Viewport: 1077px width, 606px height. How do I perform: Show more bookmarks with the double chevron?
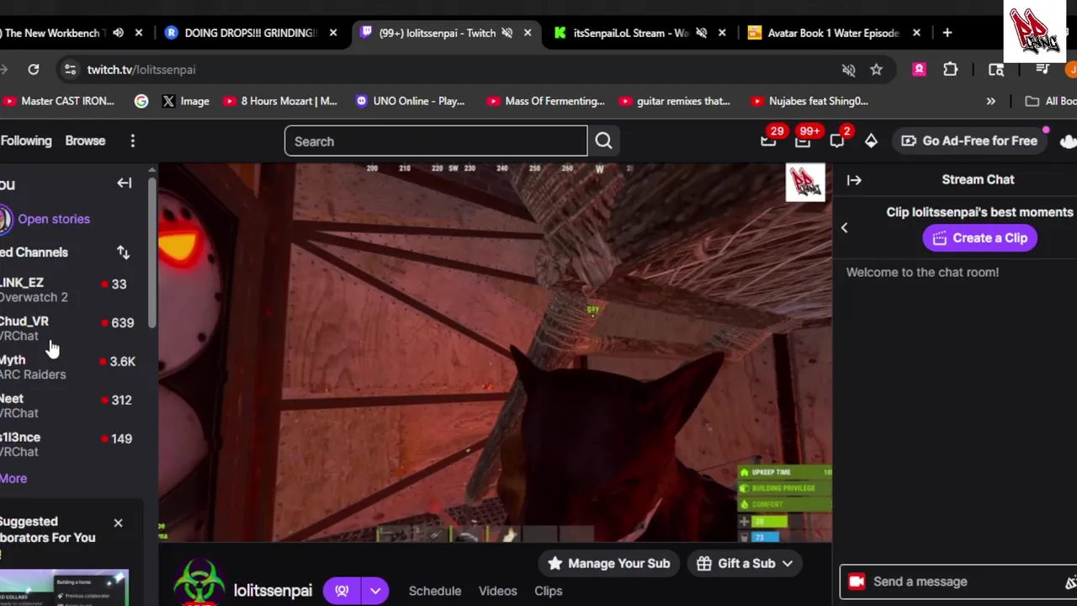point(990,101)
